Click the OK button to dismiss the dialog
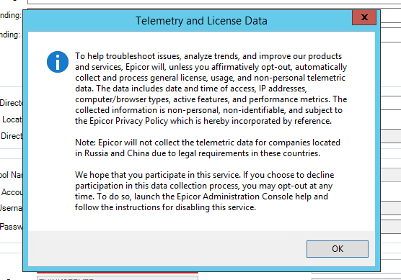Image resolution: width=401 pixels, height=280 pixels. pos(338,248)
